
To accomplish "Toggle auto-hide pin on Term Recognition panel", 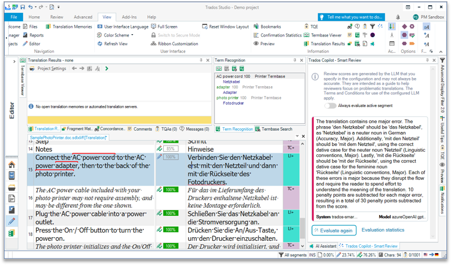I will pyautogui.click(x=295, y=60).
